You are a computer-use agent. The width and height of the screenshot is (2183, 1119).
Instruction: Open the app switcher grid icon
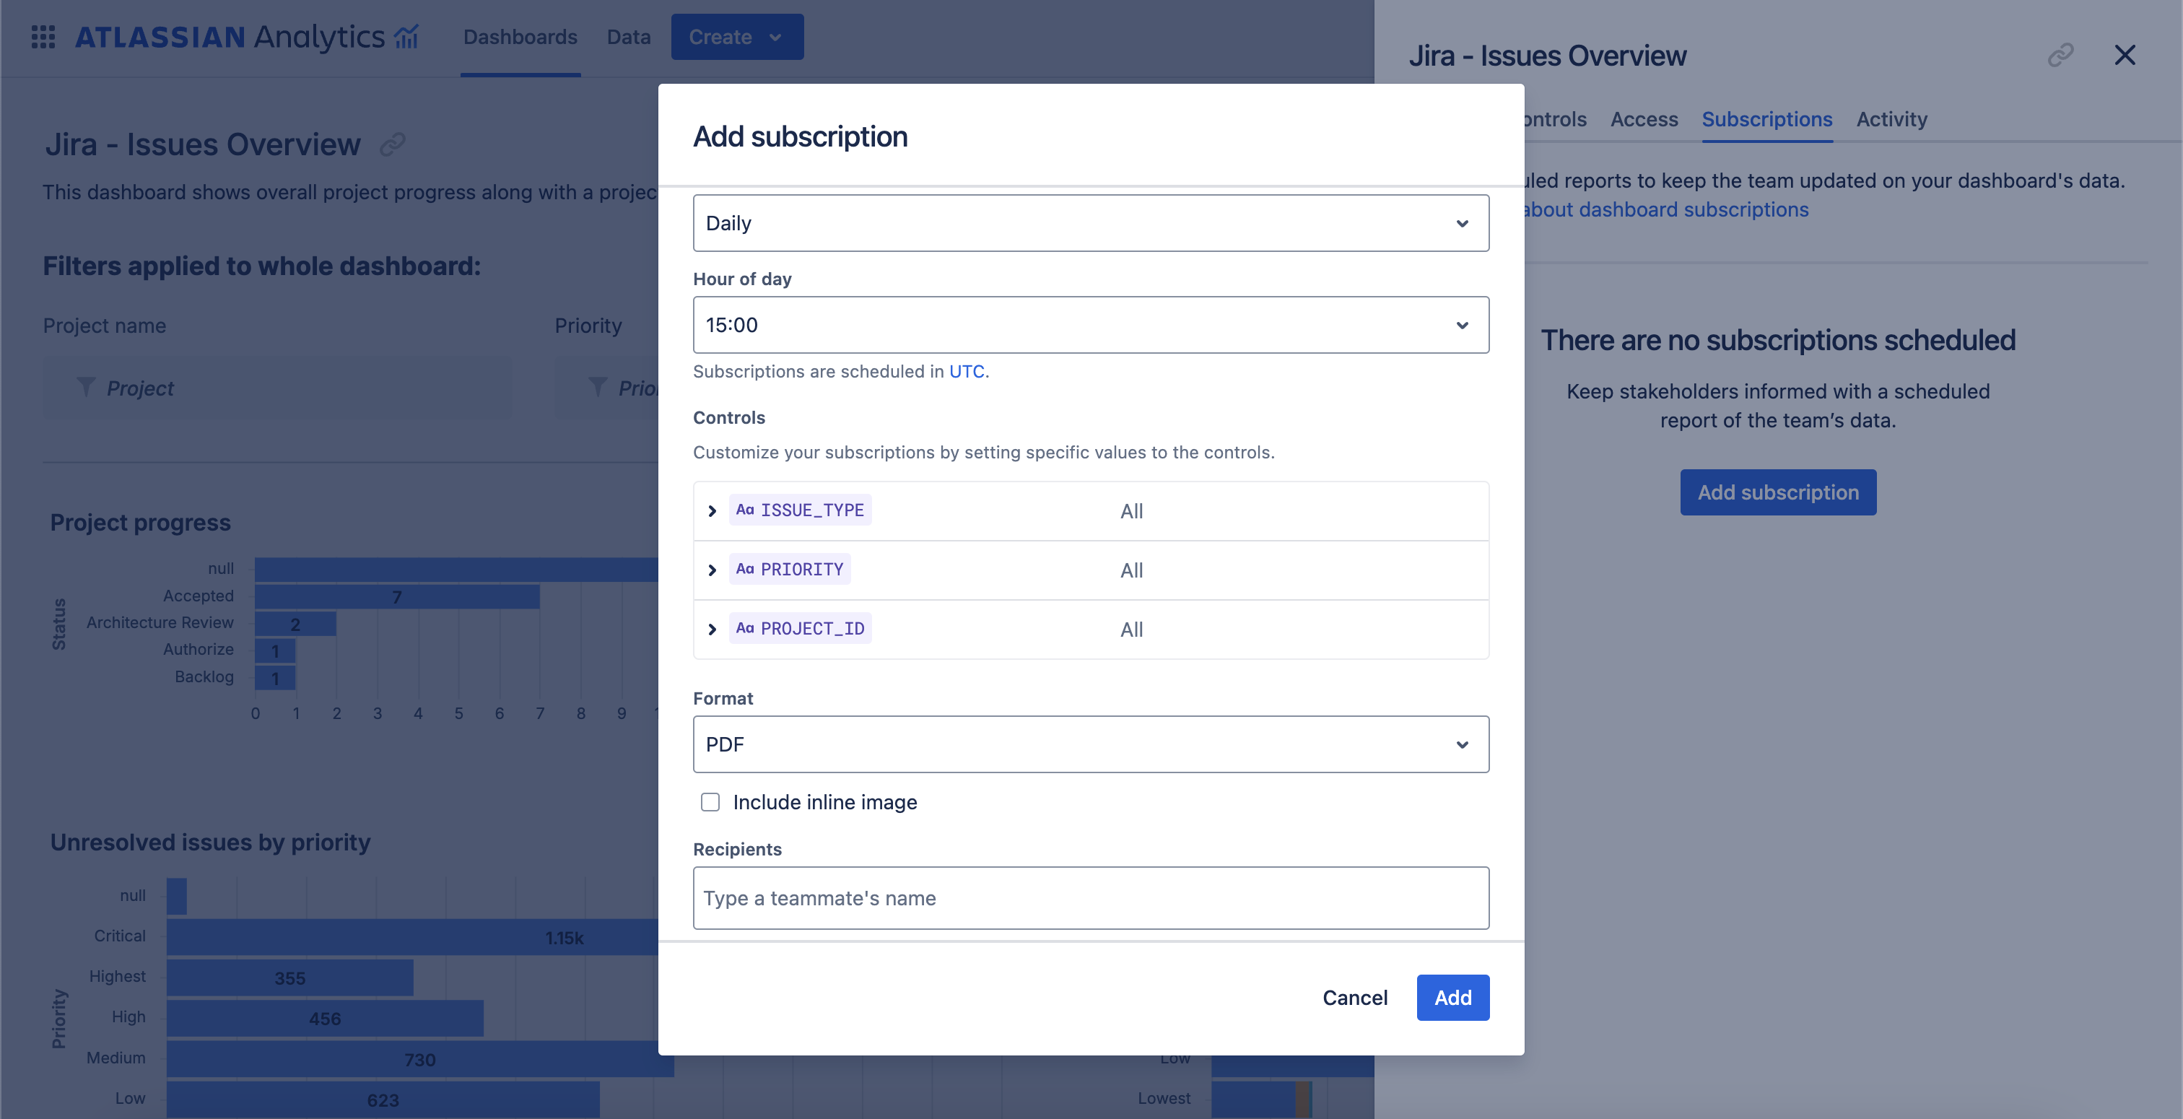(x=43, y=36)
